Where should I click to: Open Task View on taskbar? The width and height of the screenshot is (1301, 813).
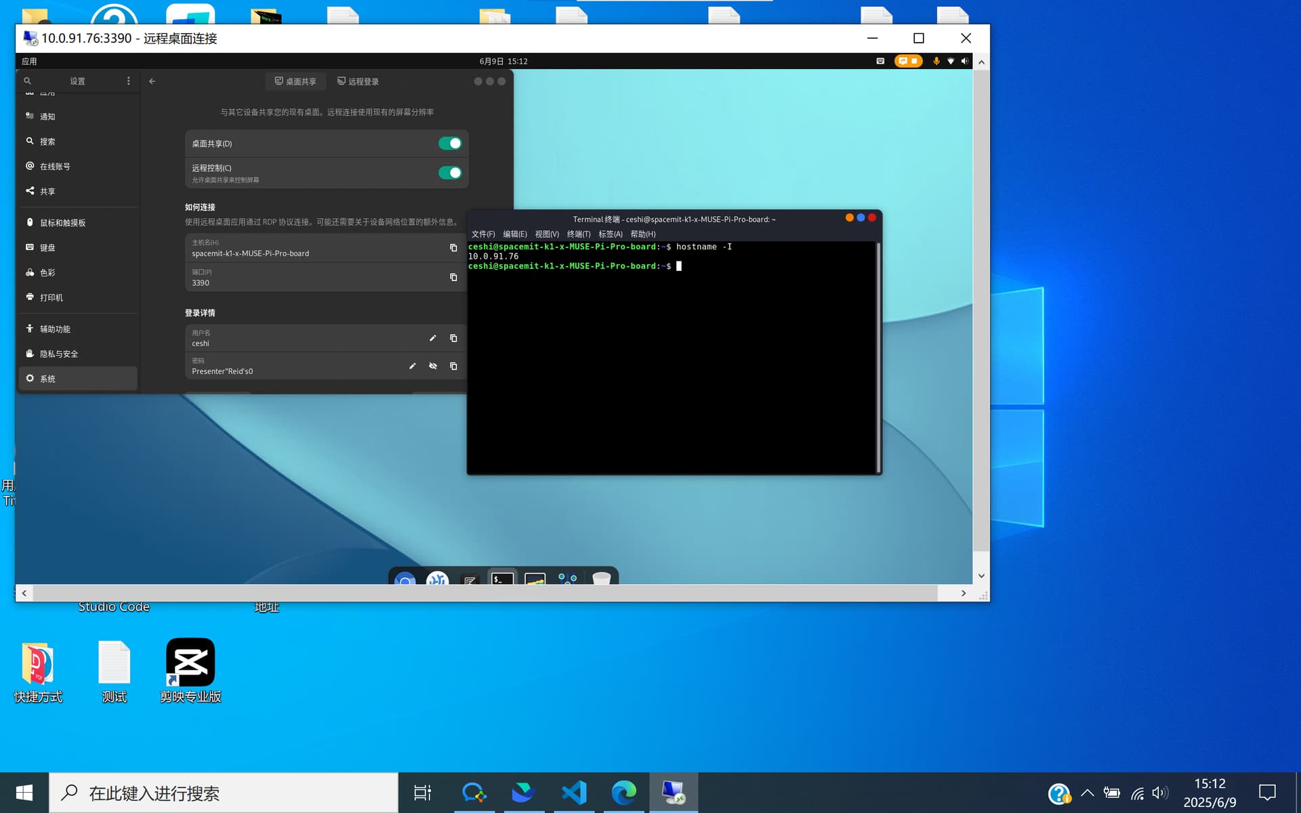[x=423, y=793]
